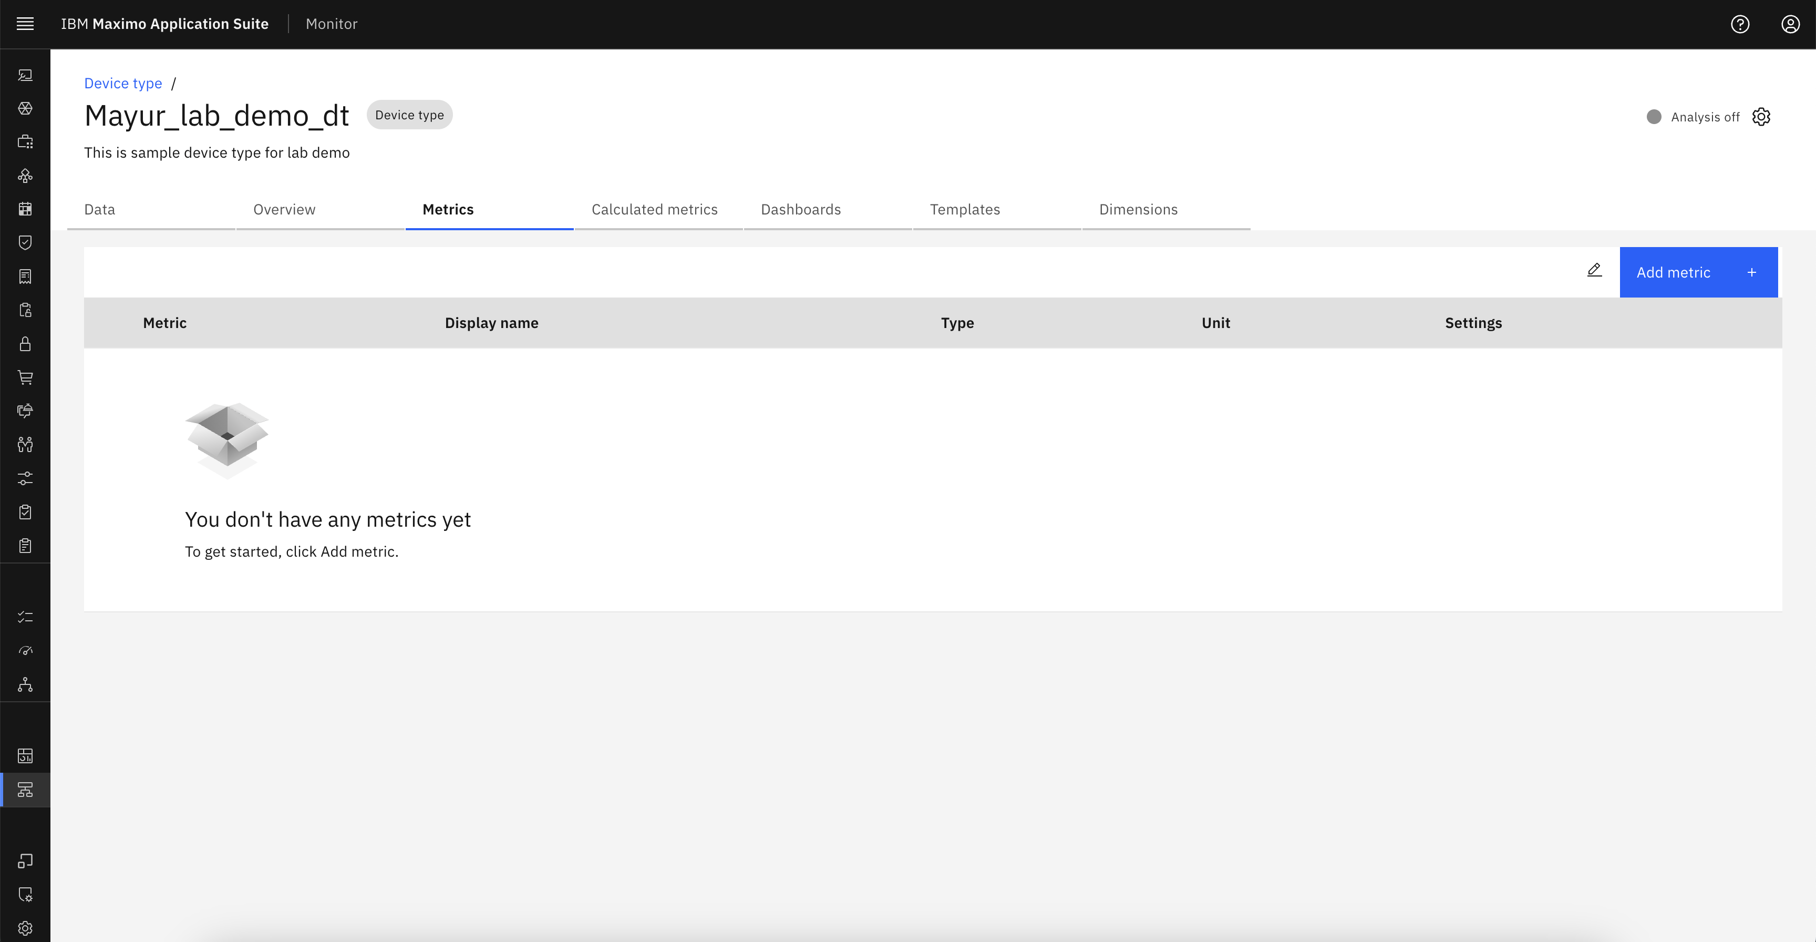The width and height of the screenshot is (1816, 942).
Task: Click the sliders sidebar icon
Action: 25,478
